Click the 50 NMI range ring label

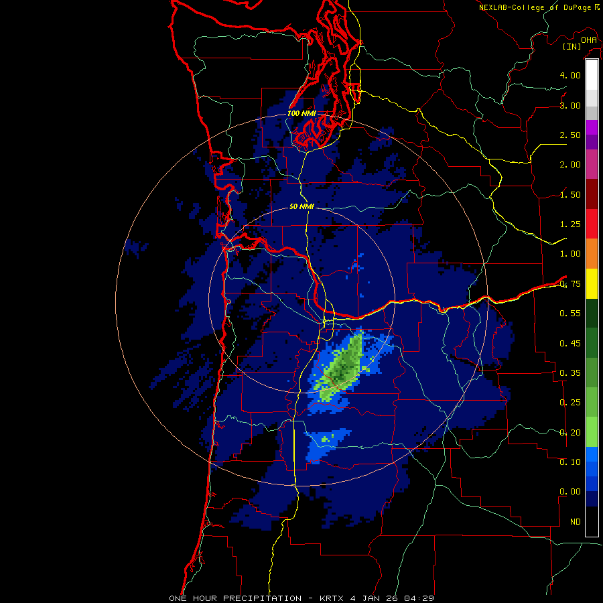click(301, 206)
